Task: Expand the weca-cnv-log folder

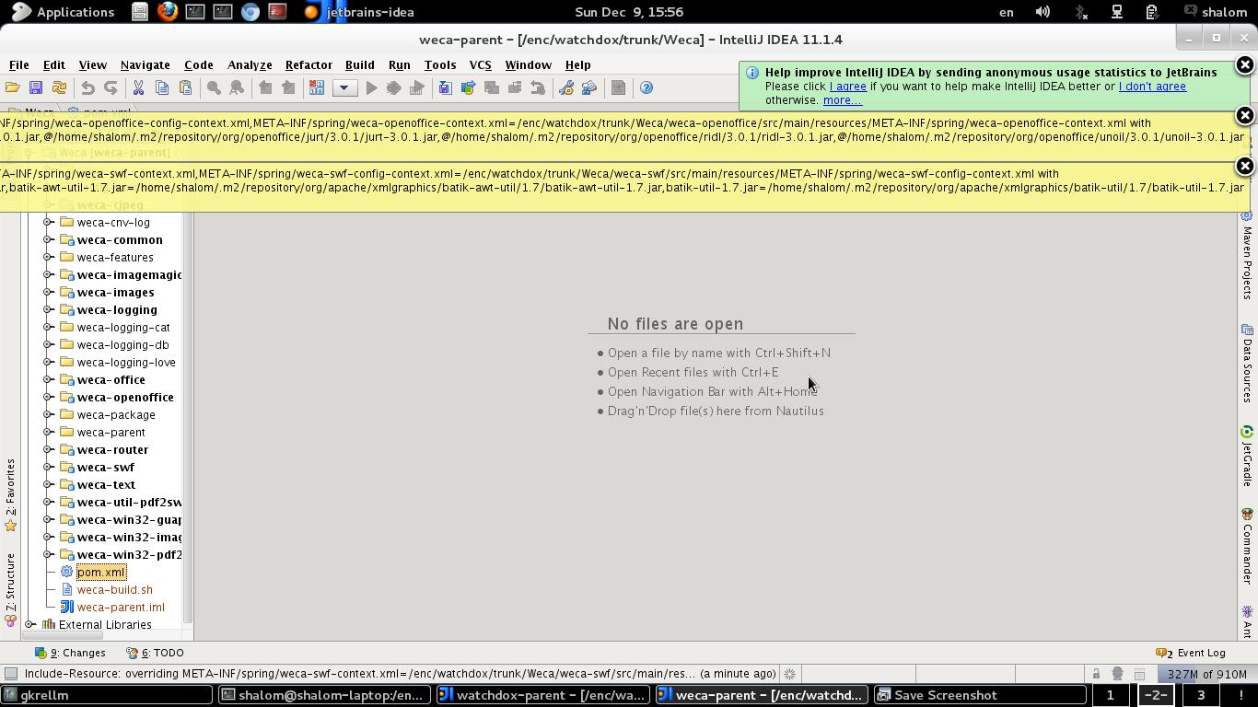Action: [48, 222]
